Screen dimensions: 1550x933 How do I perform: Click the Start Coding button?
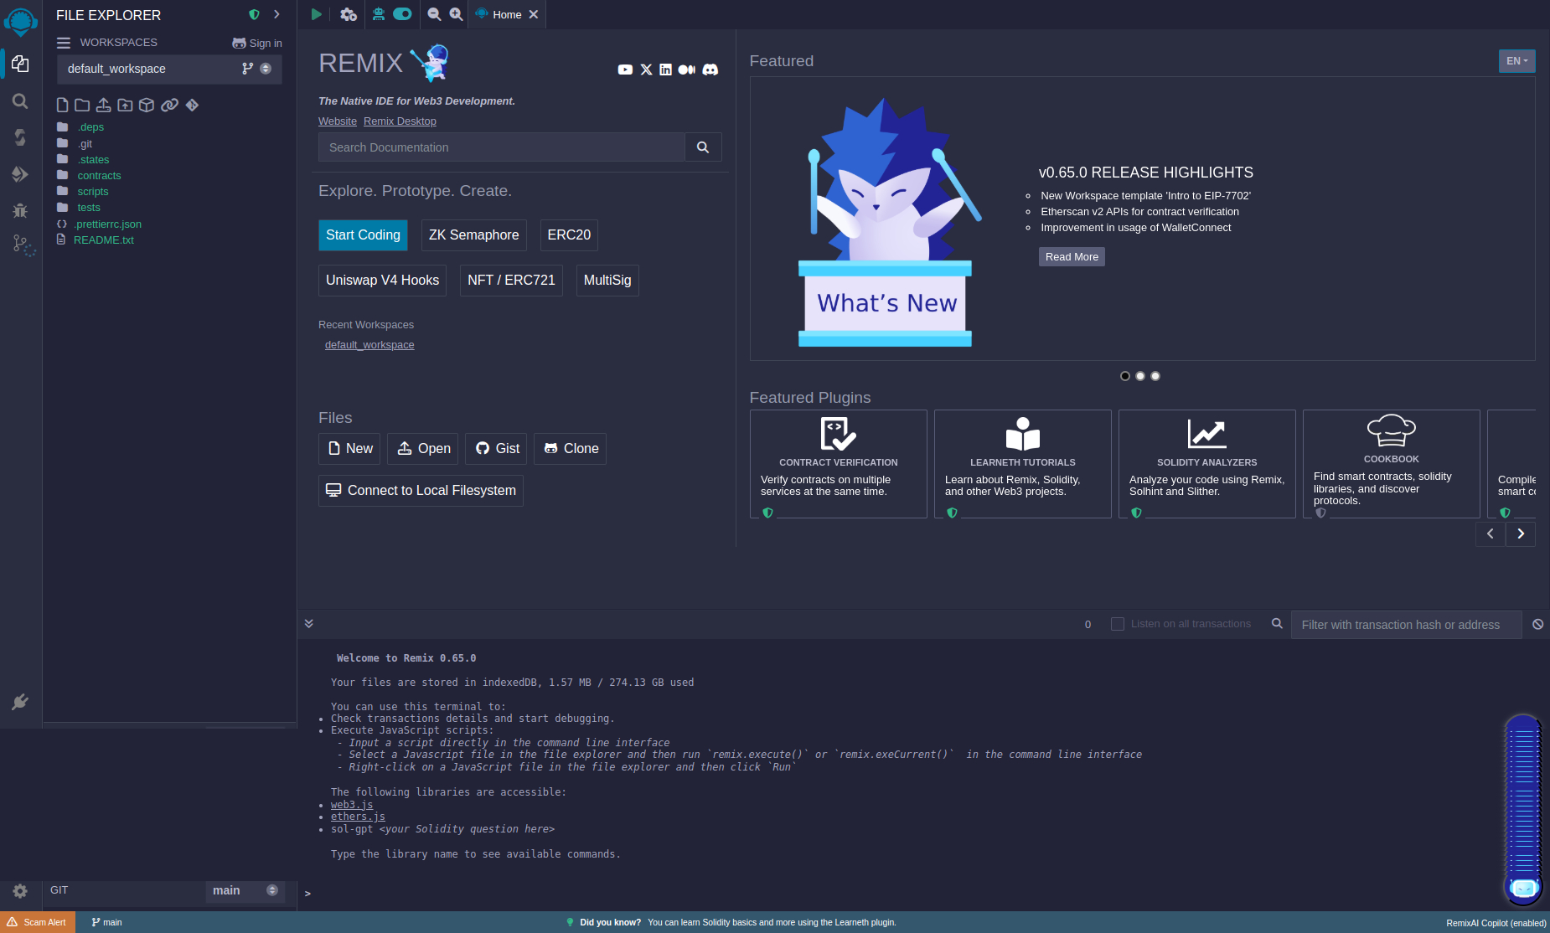(363, 235)
